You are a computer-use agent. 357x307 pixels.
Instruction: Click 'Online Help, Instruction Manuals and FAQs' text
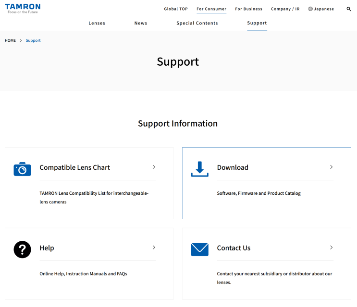(83, 274)
